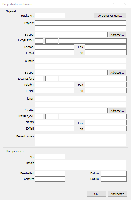Focus the Bearbeitet input field
The width and height of the screenshot is (131, 200).
click(x=50, y=173)
